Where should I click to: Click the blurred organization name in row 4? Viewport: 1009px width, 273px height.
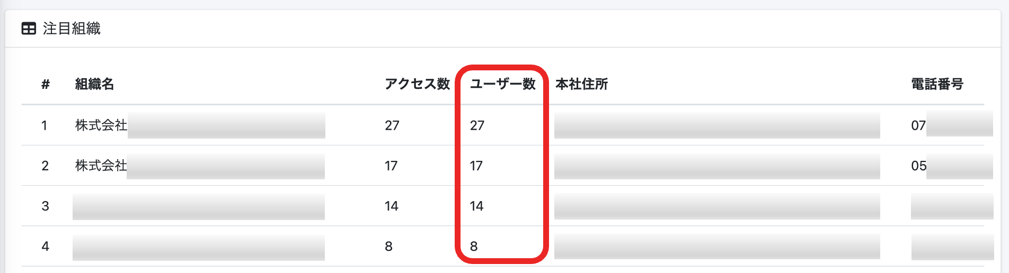coord(199,247)
